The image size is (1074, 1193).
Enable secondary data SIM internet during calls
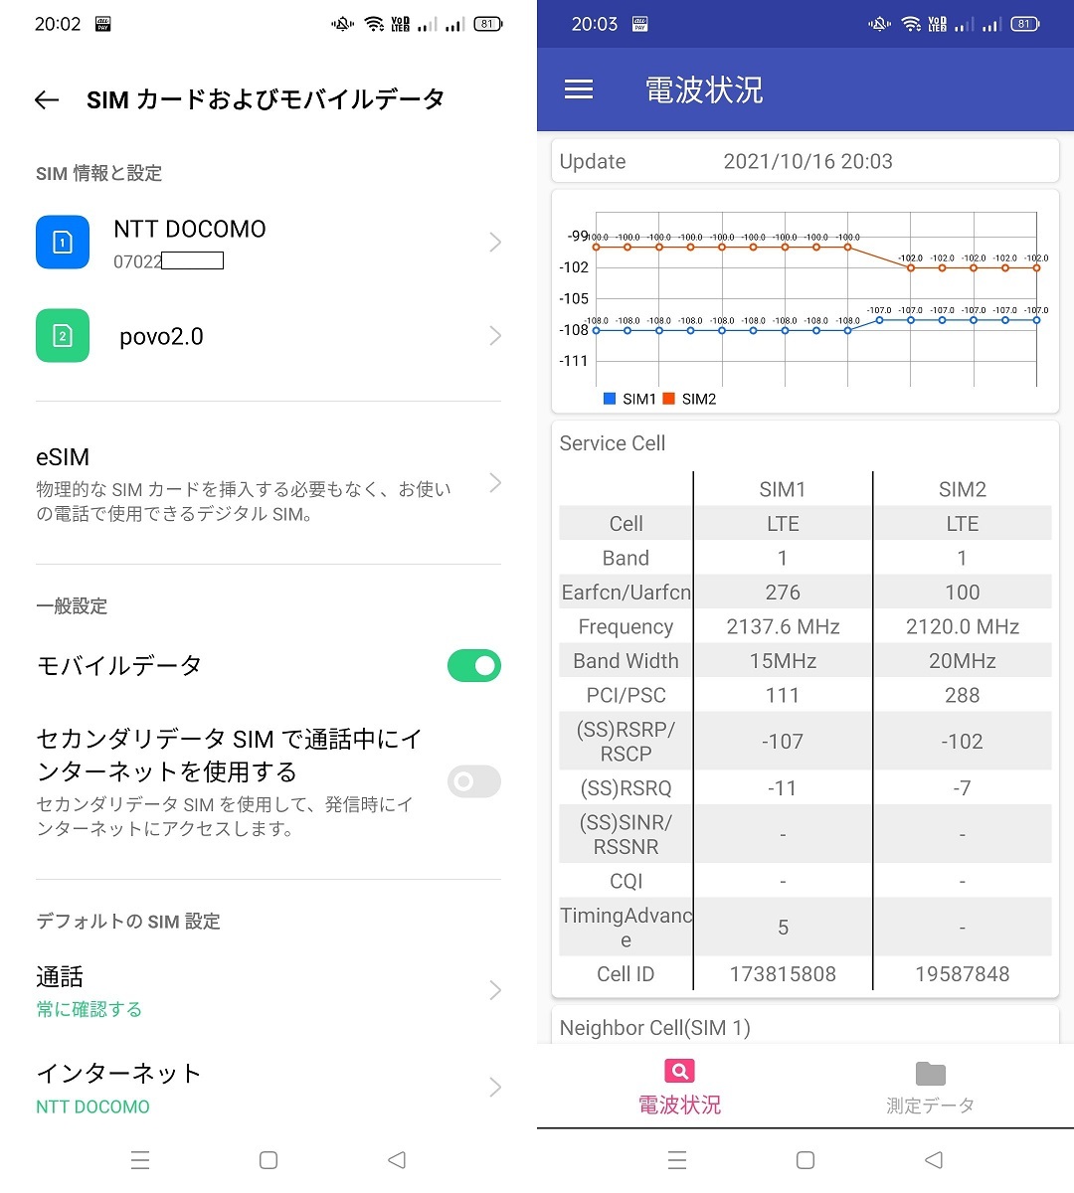(474, 781)
